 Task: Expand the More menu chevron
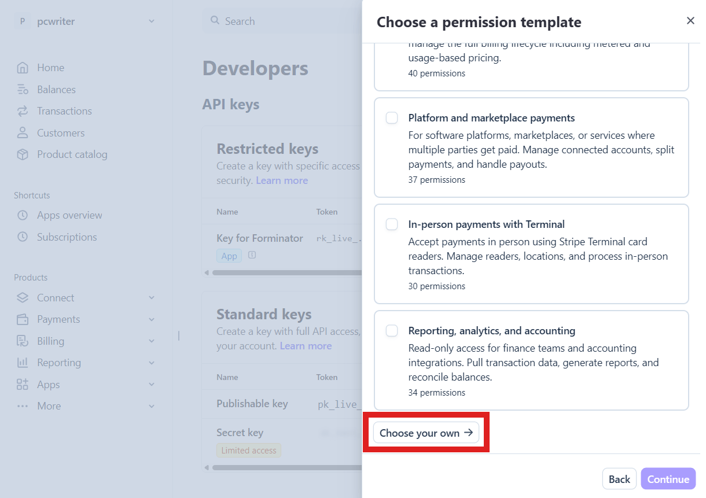[152, 406]
